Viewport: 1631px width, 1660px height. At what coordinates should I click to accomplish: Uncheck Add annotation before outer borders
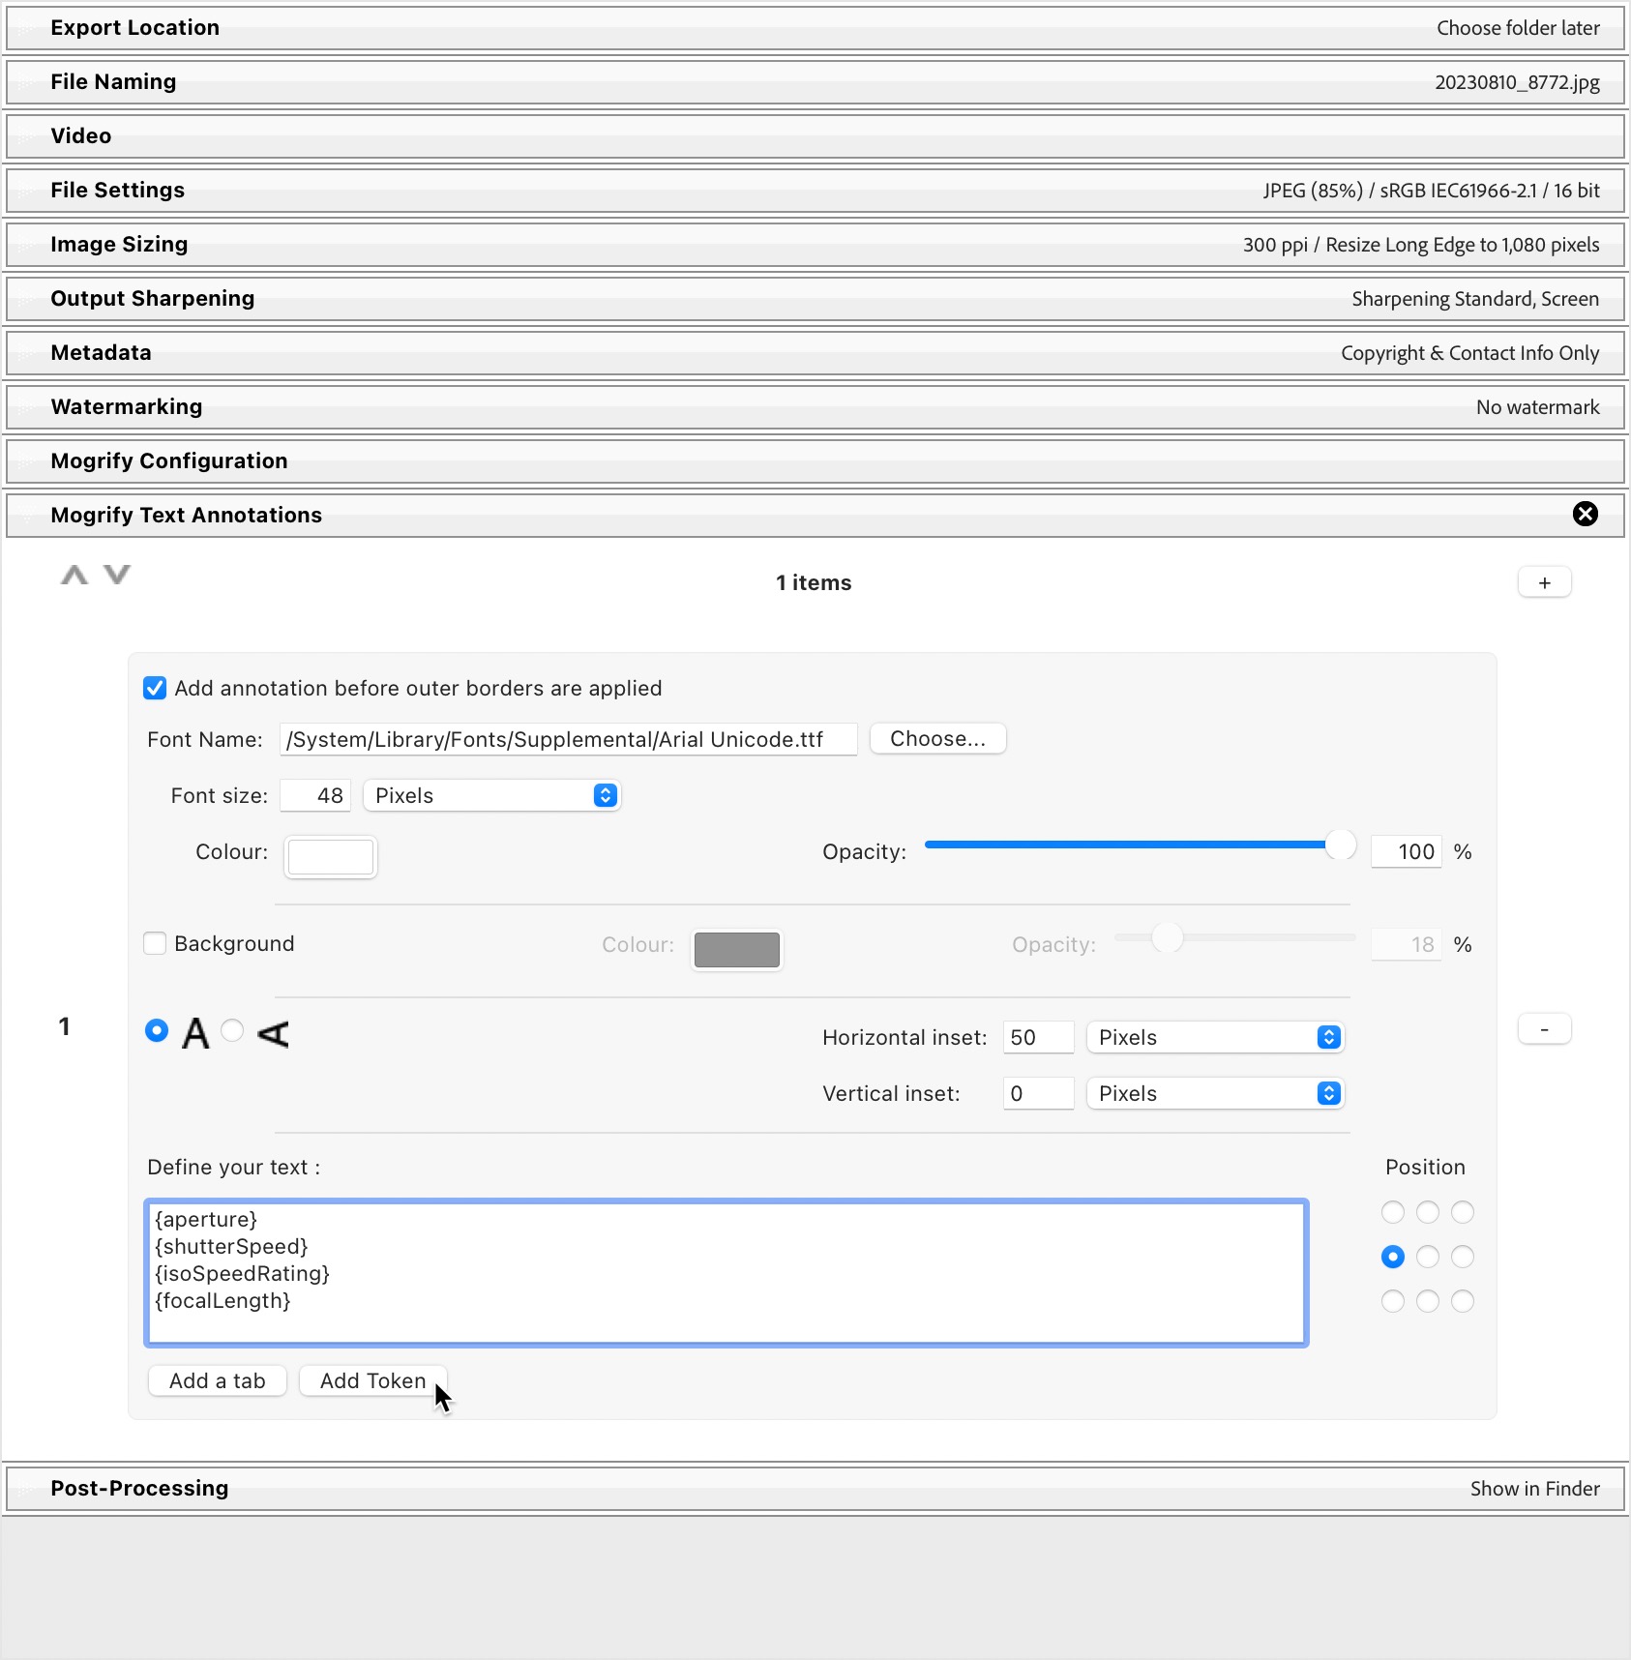[155, 688]
